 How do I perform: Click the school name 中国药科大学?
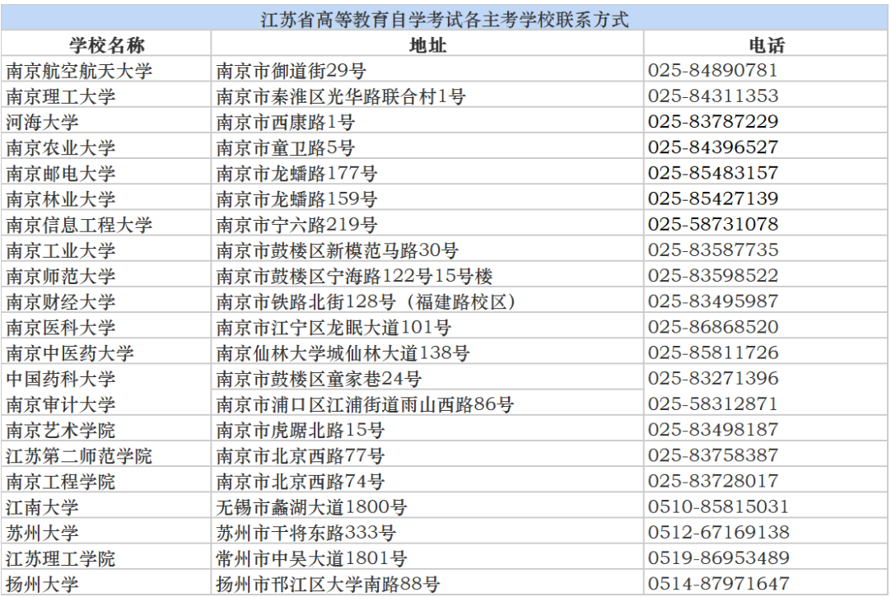(x=61, y=379)
